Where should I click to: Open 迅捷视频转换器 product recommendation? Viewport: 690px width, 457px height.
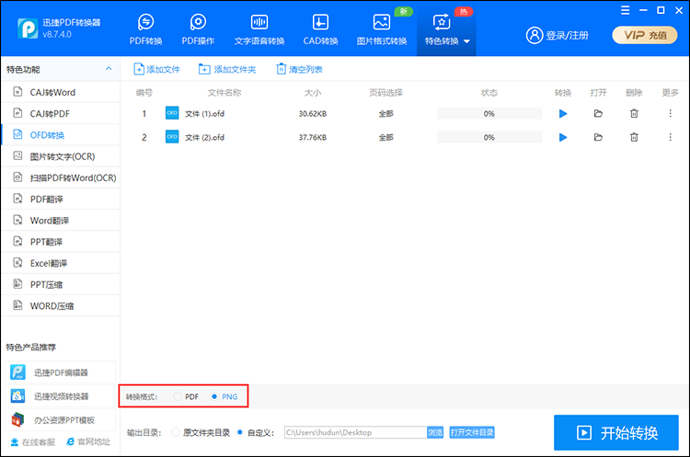pos(61,396)
